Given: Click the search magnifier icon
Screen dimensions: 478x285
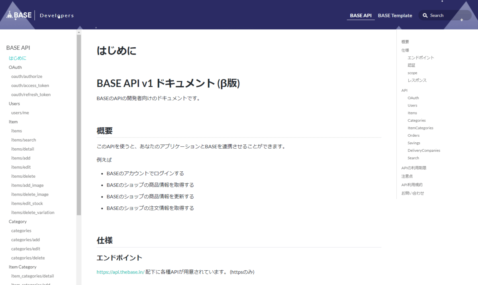Looking at the screenshot, I should click(x=425, y=16).
